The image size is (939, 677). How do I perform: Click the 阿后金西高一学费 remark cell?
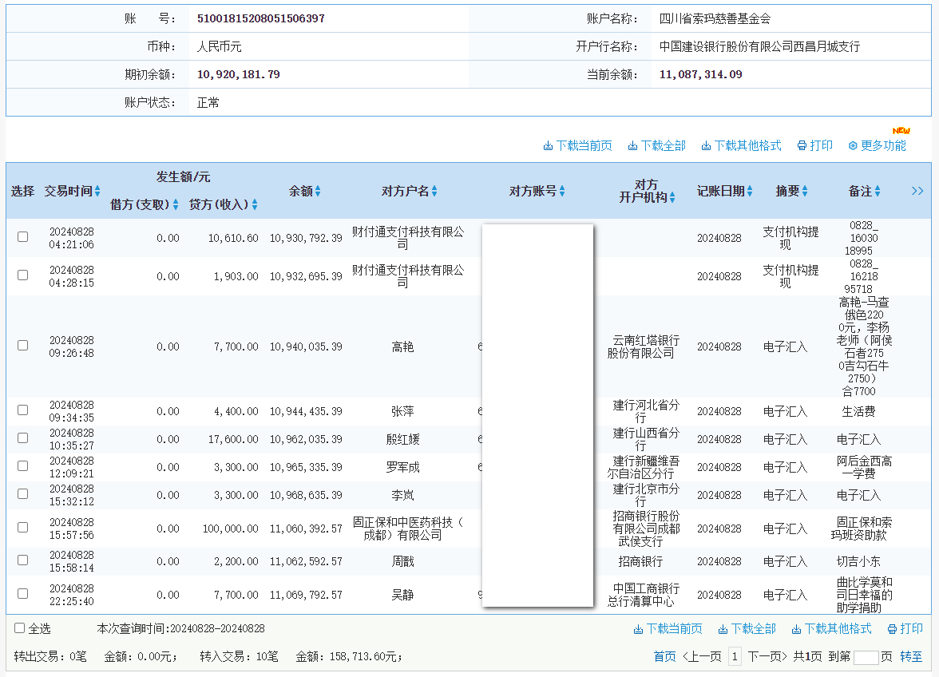click(864, 468)
